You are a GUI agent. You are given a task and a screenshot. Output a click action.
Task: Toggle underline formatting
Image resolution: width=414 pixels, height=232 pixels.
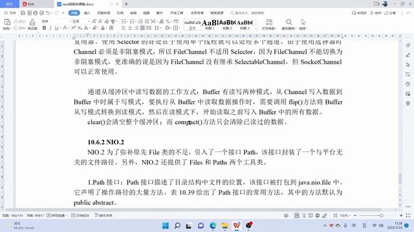pyautogui.click(x=56, y=28)
